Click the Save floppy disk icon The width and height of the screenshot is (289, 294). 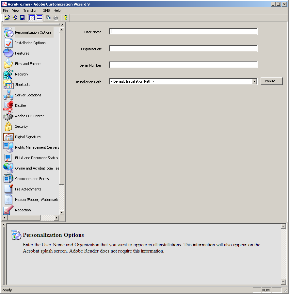click(x=22, y=18)
